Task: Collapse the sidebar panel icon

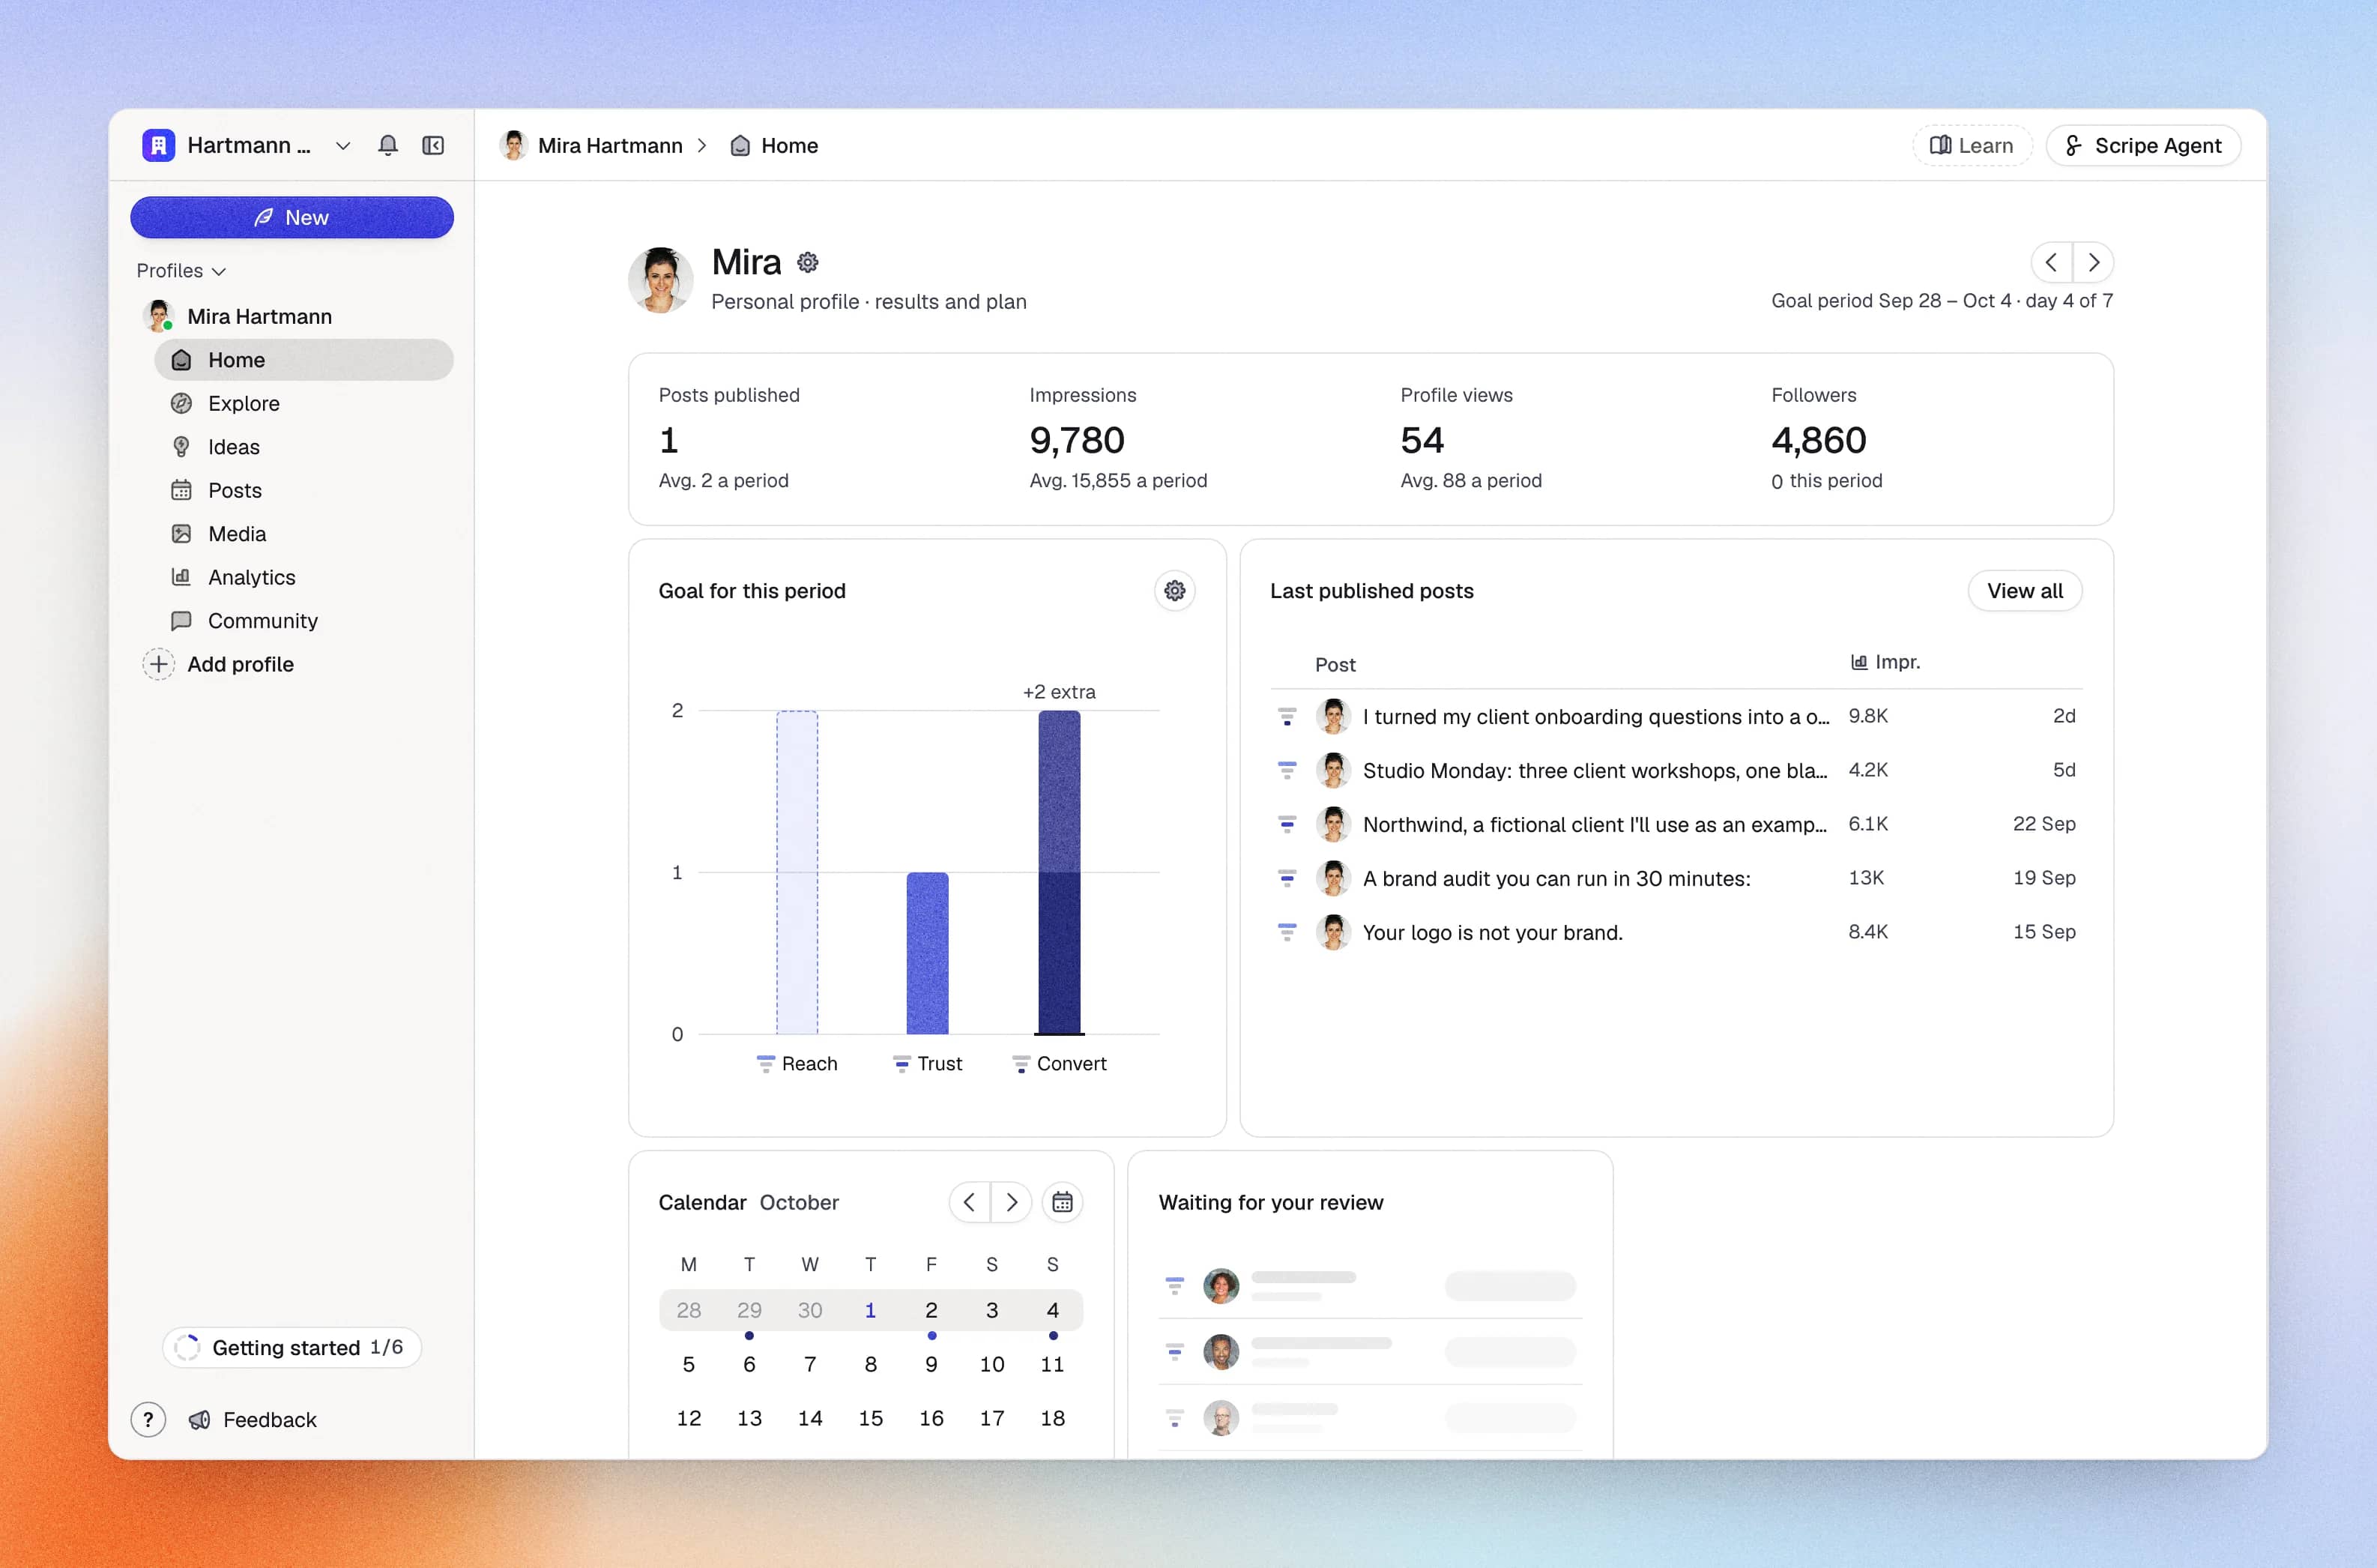Action: point(433,146)
